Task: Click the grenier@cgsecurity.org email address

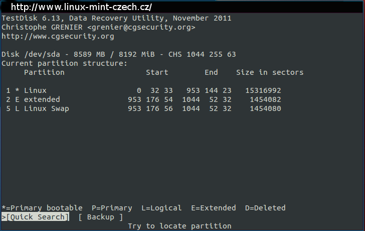Action: click(141, 27)
